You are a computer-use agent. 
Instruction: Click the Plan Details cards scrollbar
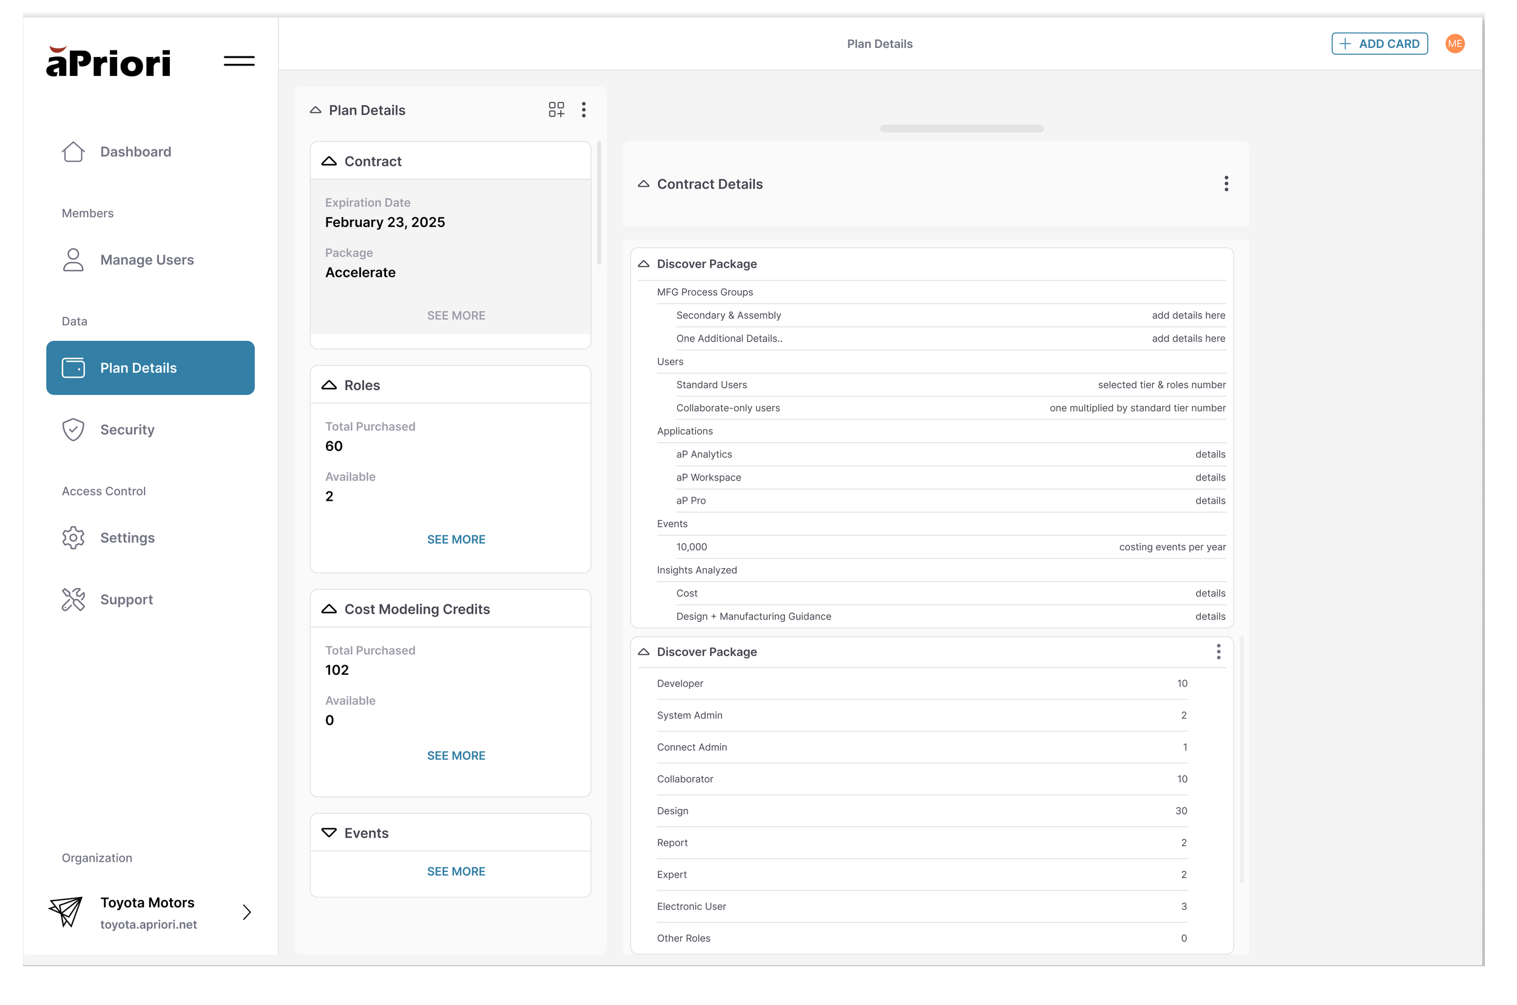[x=598, y=203]
